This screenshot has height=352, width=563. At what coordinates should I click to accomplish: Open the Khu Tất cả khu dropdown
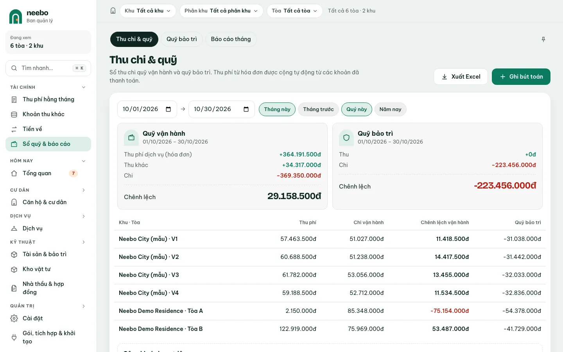148,11
